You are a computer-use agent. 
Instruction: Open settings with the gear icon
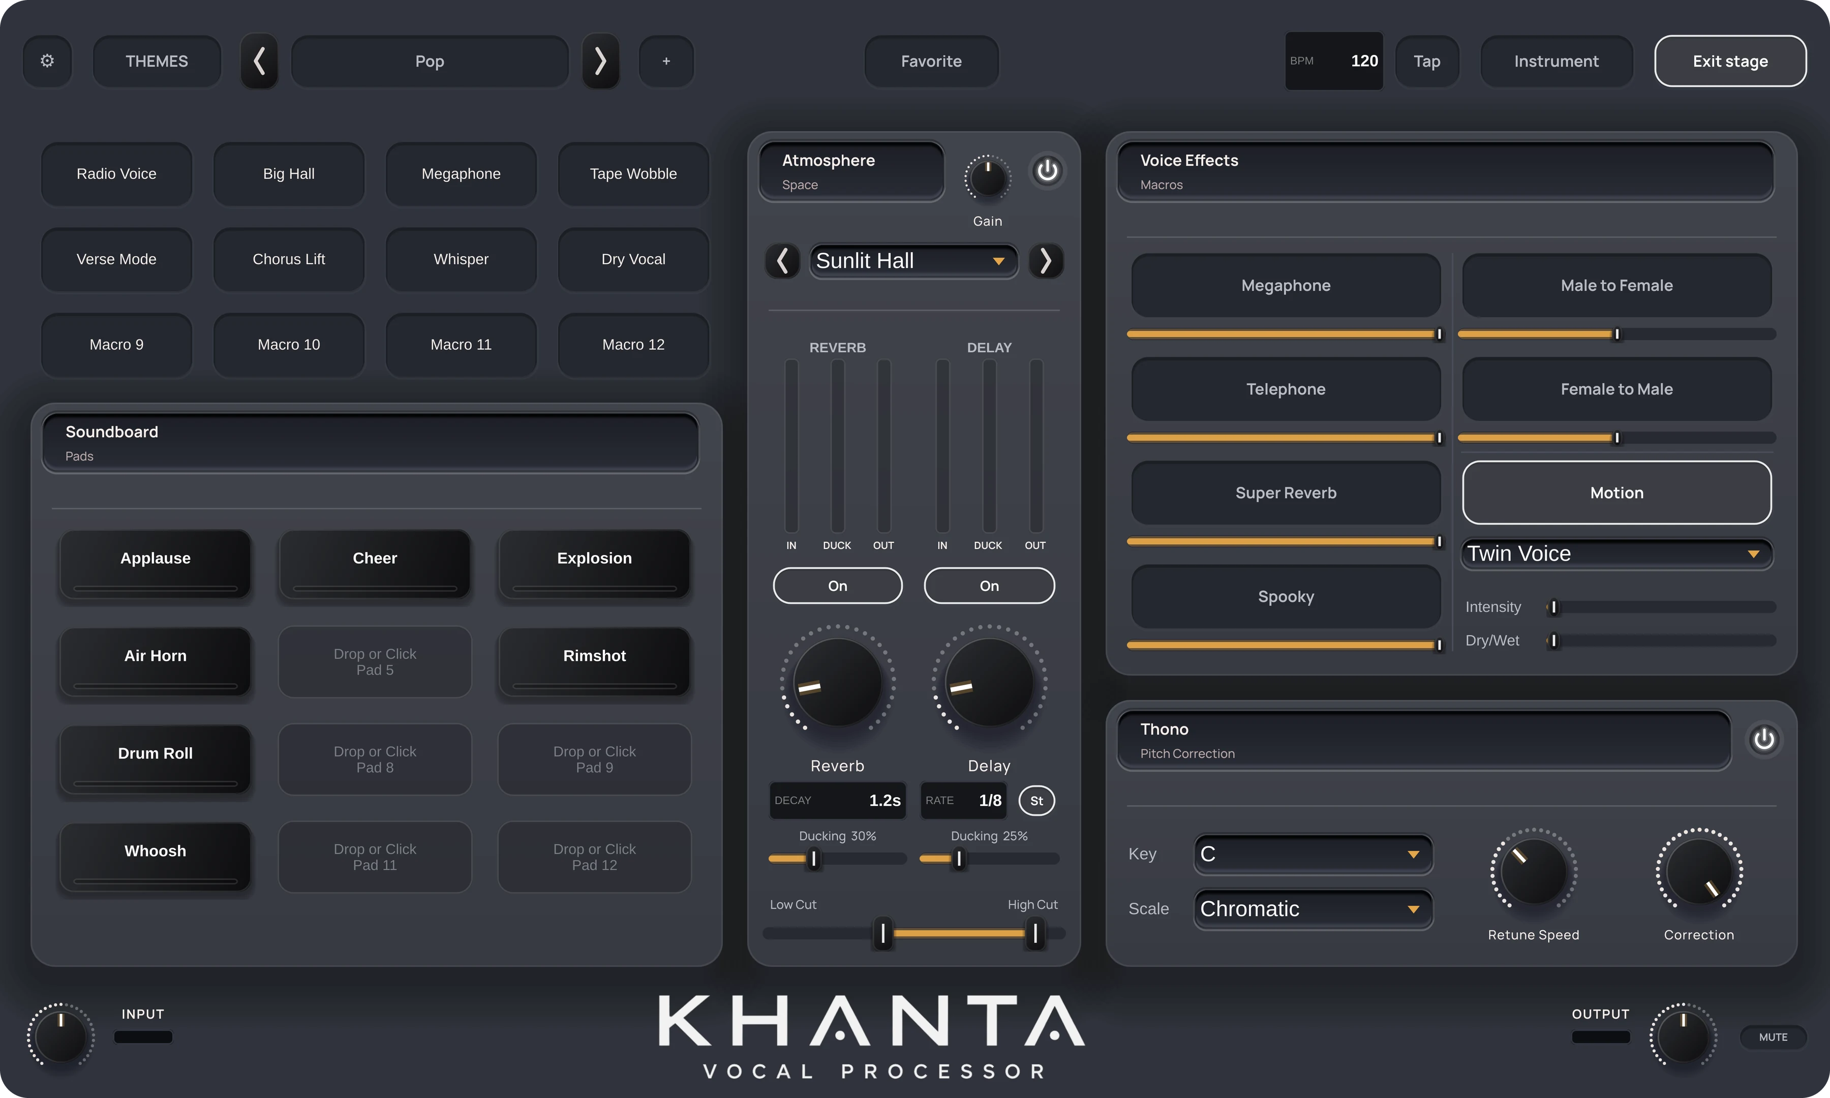[x=47, y=60]
